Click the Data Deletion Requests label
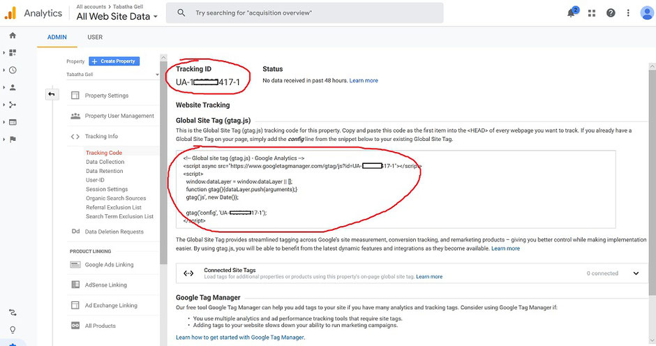Image resolution: width=656 pixels, height=346 pixels. (114, 232)
